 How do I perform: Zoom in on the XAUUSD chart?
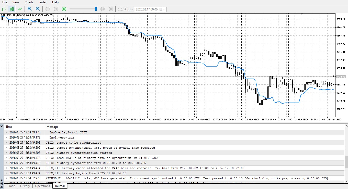[x=30, y=9]
